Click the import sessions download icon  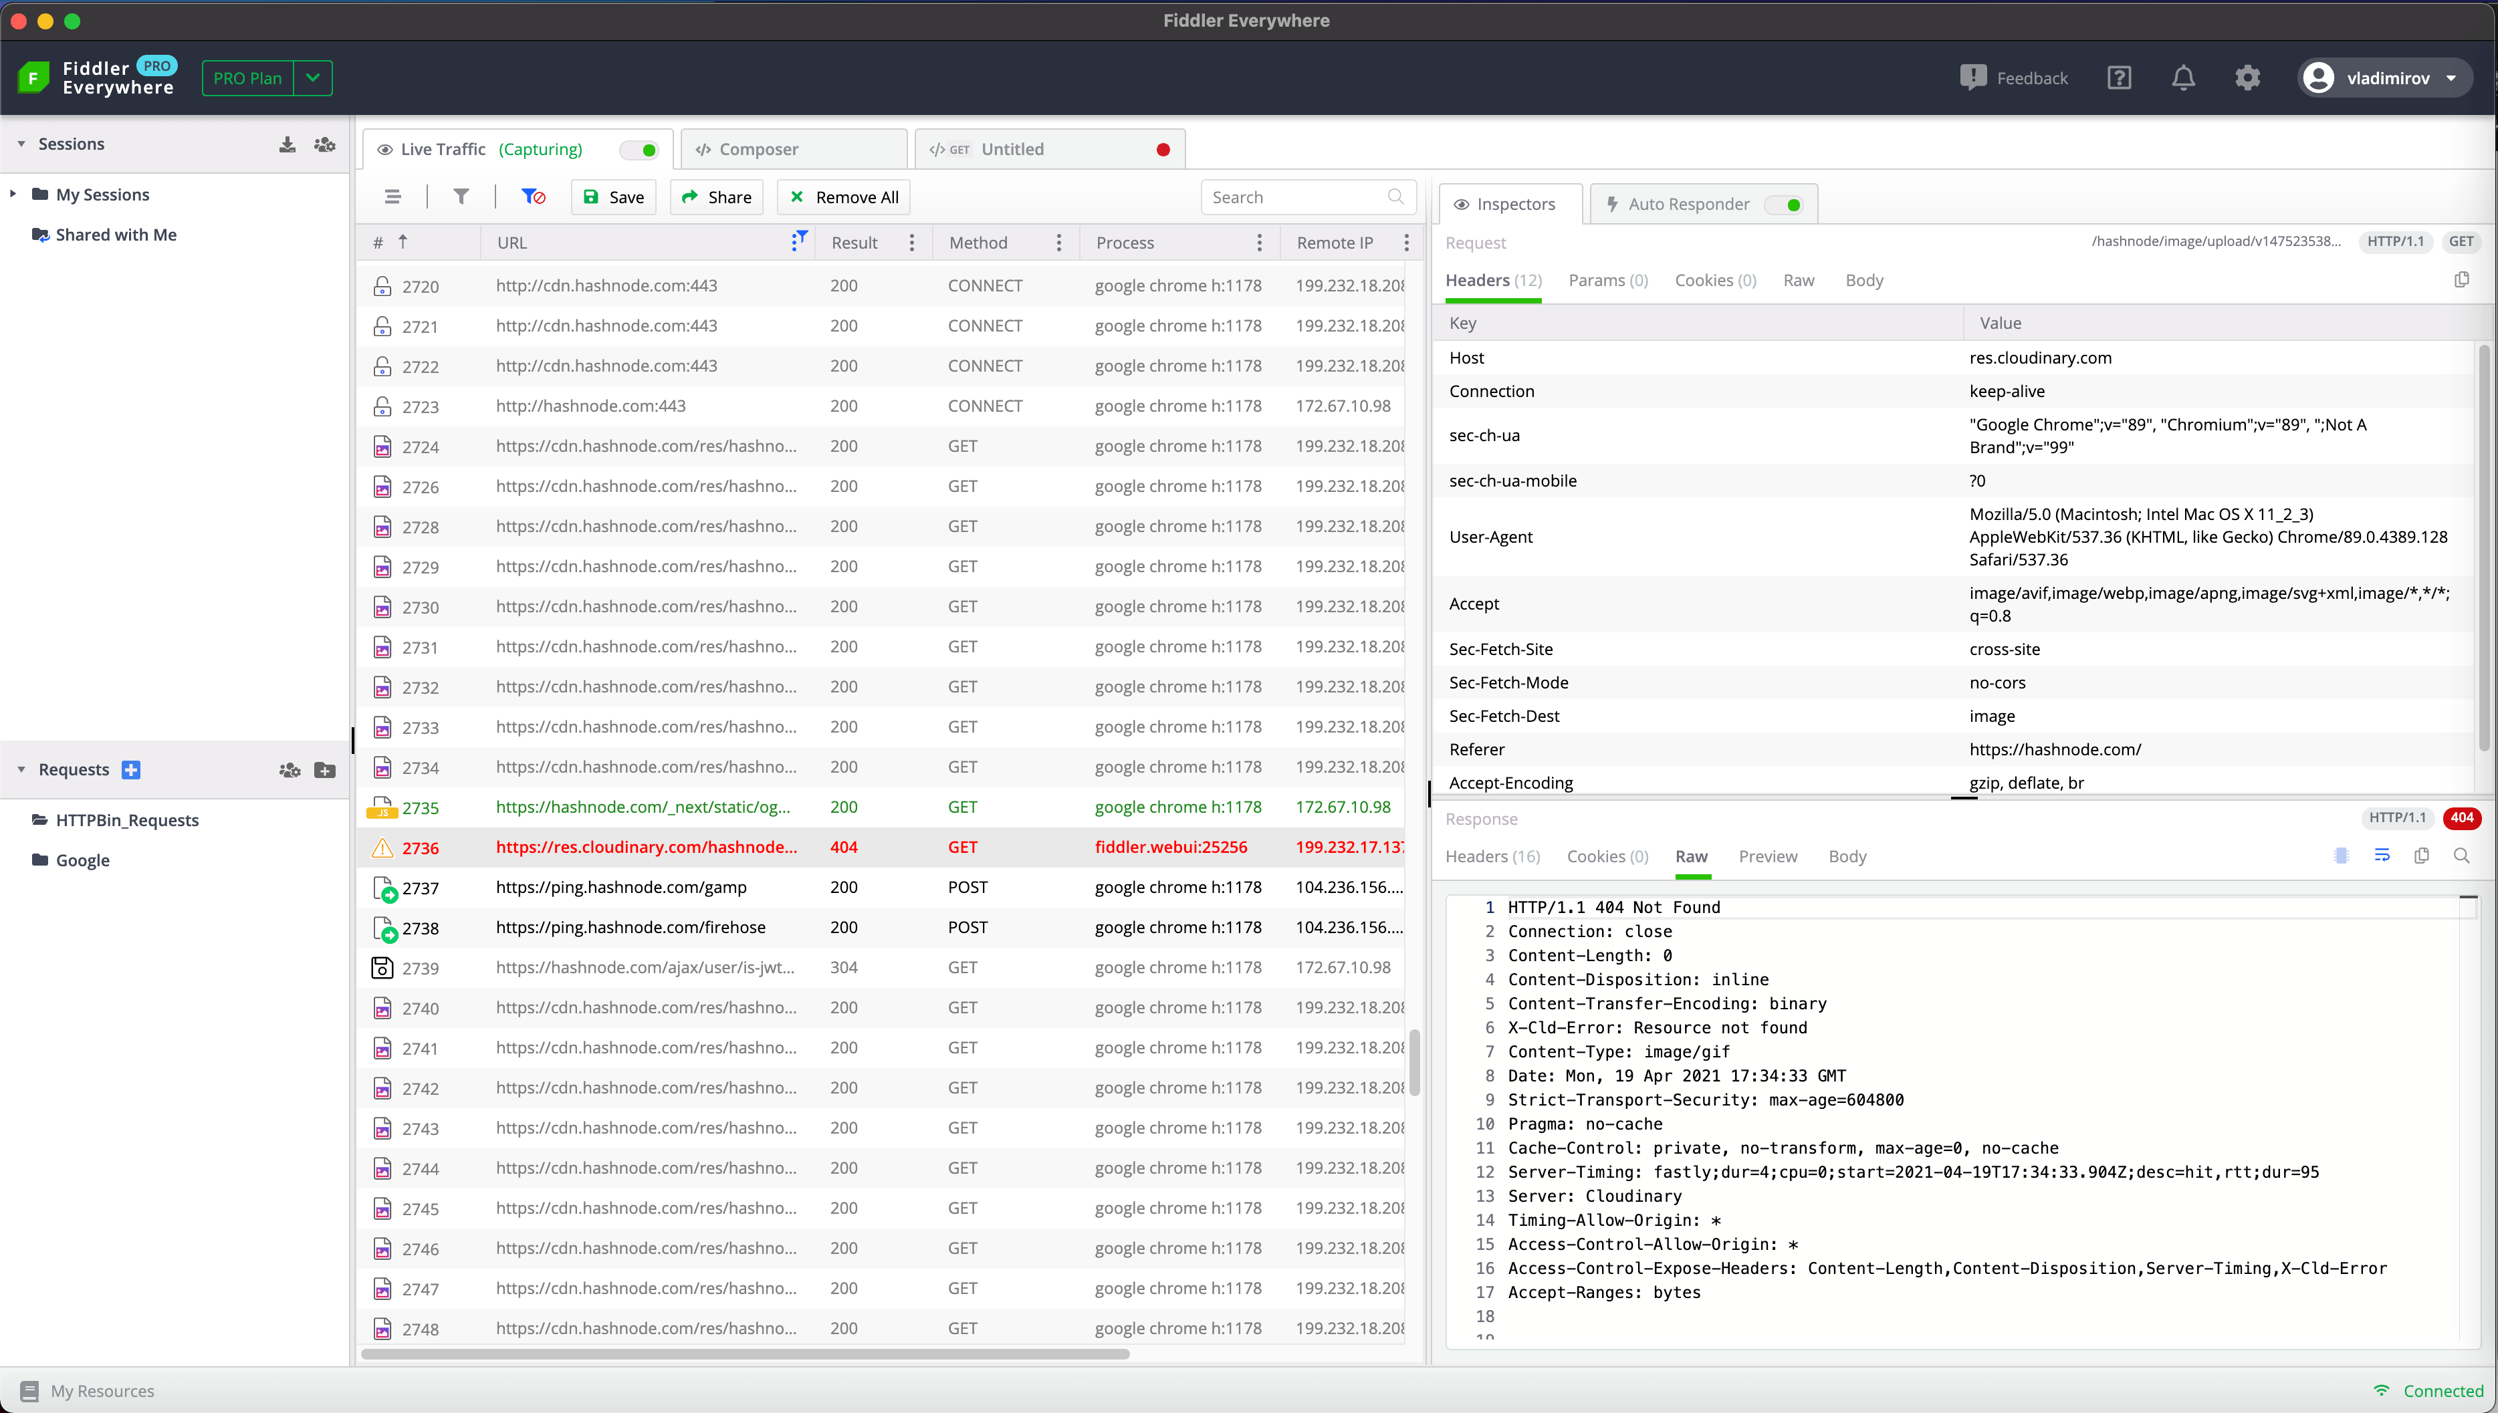[x=288, y=144]
